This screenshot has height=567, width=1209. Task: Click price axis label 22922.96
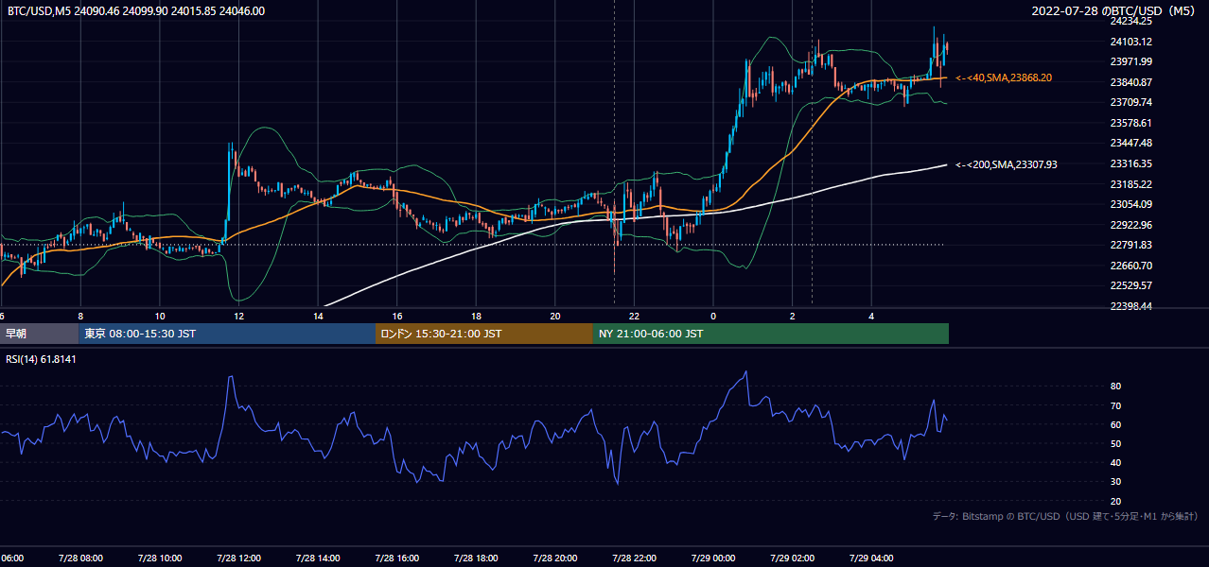[1130, 225]
